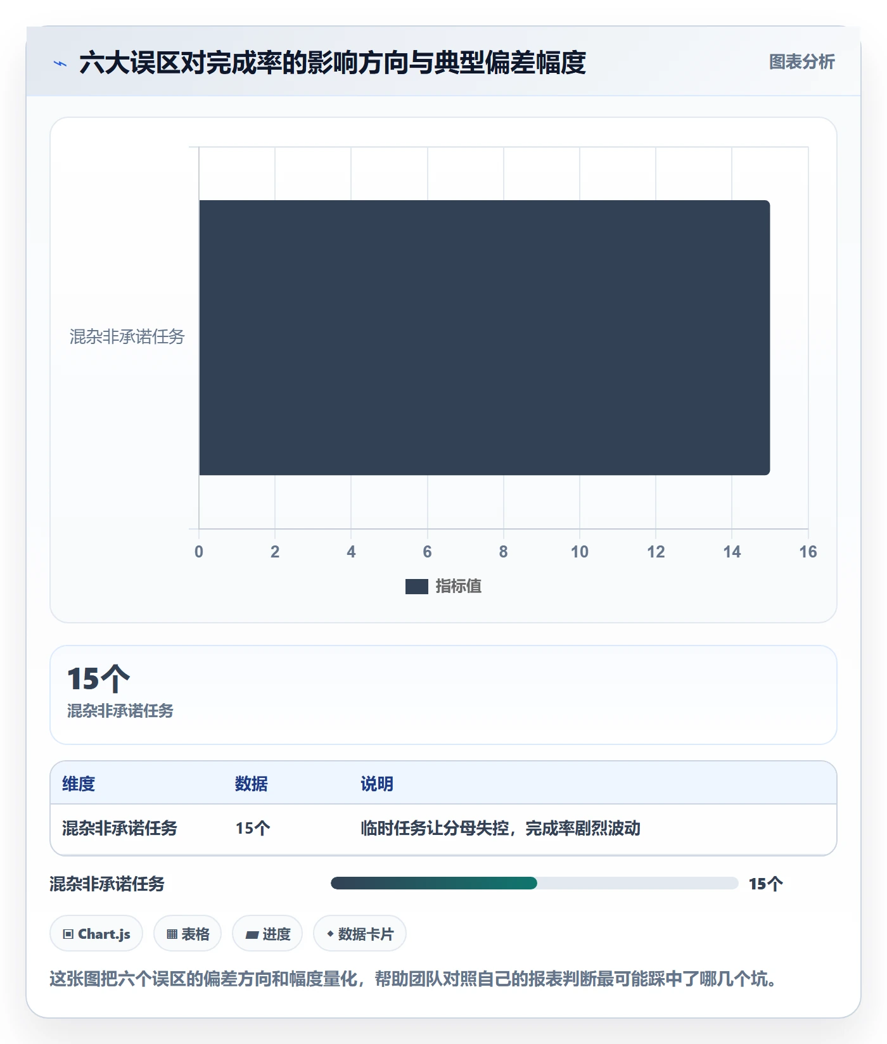
Task: Click the 说明 column header
Action: (x=377, y=784)
